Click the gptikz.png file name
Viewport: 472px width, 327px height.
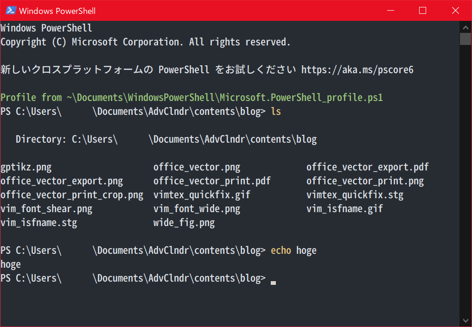point(26,167)
